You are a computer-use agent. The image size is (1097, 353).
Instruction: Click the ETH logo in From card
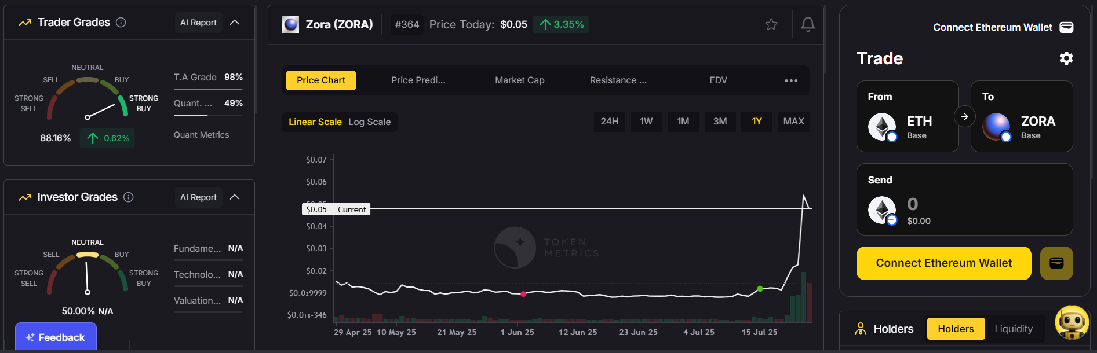pos(882,127)
